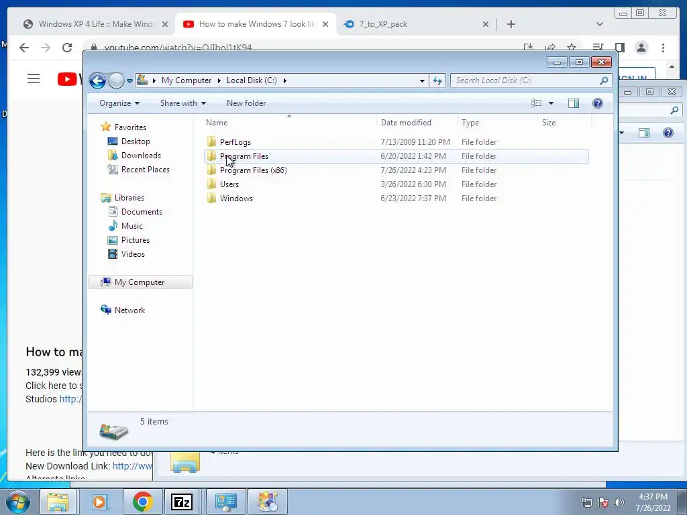The width and height of the screenshot is (687, 515).
Task: Bookmark this page star icon
Action: (x=572, y=46)
